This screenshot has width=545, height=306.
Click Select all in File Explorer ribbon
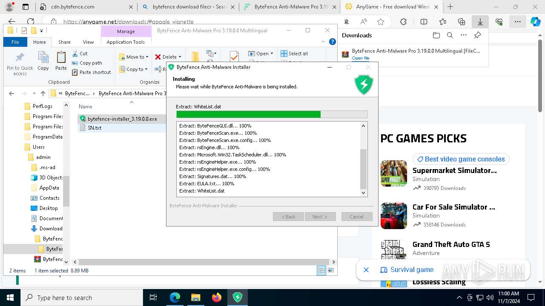pos(294,54)
